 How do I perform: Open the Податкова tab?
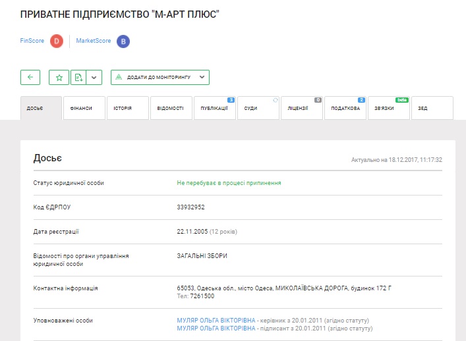tap(345, 109)
